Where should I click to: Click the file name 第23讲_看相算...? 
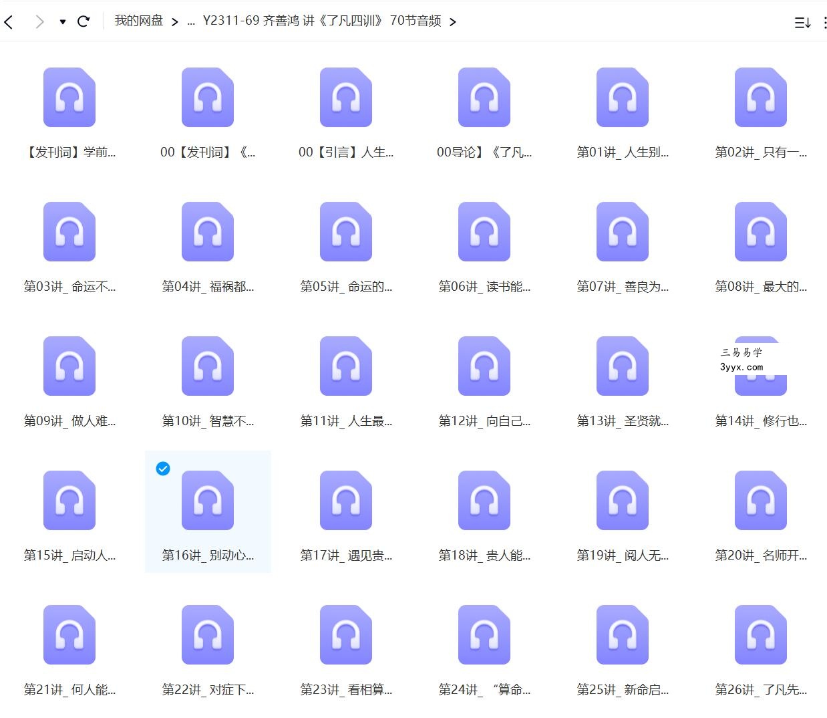[346, 690]
